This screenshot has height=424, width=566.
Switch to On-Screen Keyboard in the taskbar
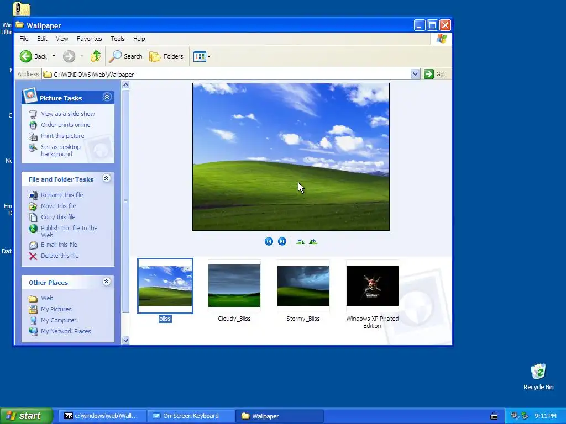191,416
